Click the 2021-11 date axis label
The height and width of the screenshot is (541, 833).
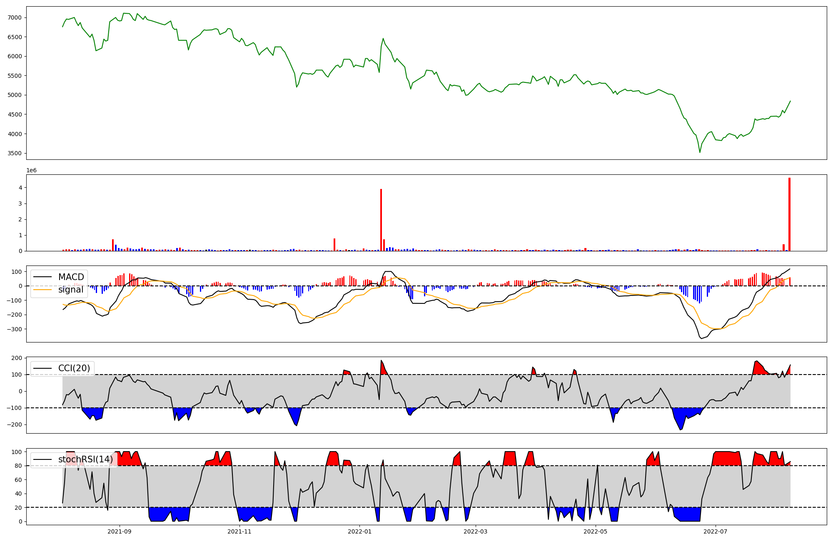coord(239,531)
